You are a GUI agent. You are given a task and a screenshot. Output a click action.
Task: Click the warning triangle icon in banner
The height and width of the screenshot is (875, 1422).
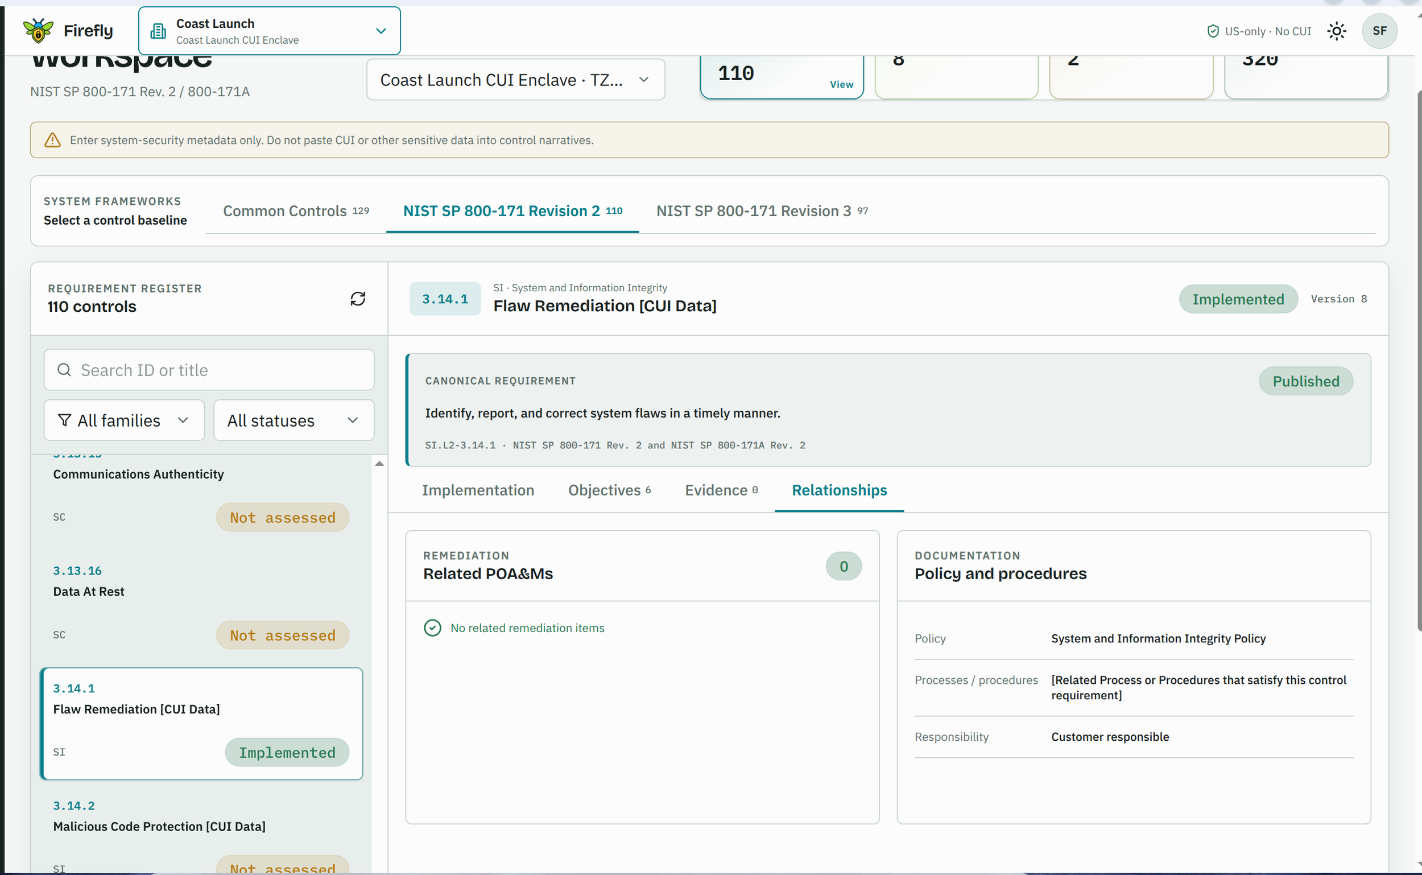[x=53, y=140]
